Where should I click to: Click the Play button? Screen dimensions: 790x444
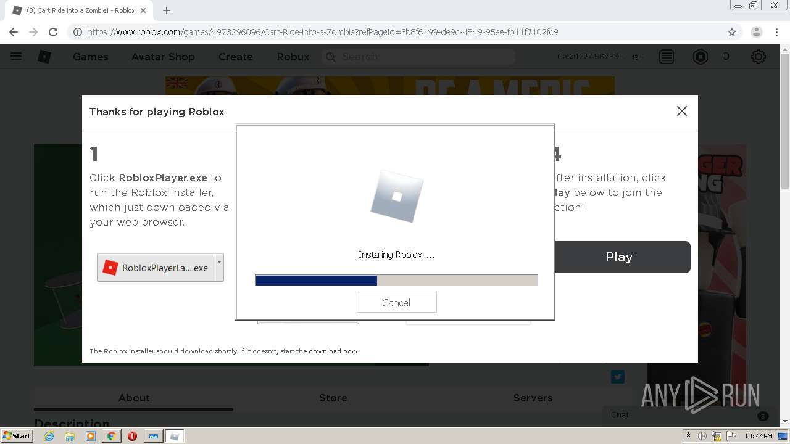(619, 257)
